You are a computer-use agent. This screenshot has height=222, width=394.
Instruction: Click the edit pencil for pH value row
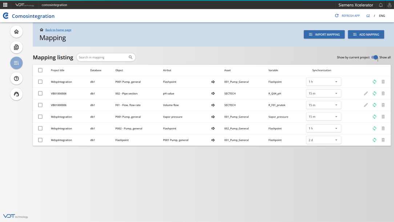(x=366, y=94)
